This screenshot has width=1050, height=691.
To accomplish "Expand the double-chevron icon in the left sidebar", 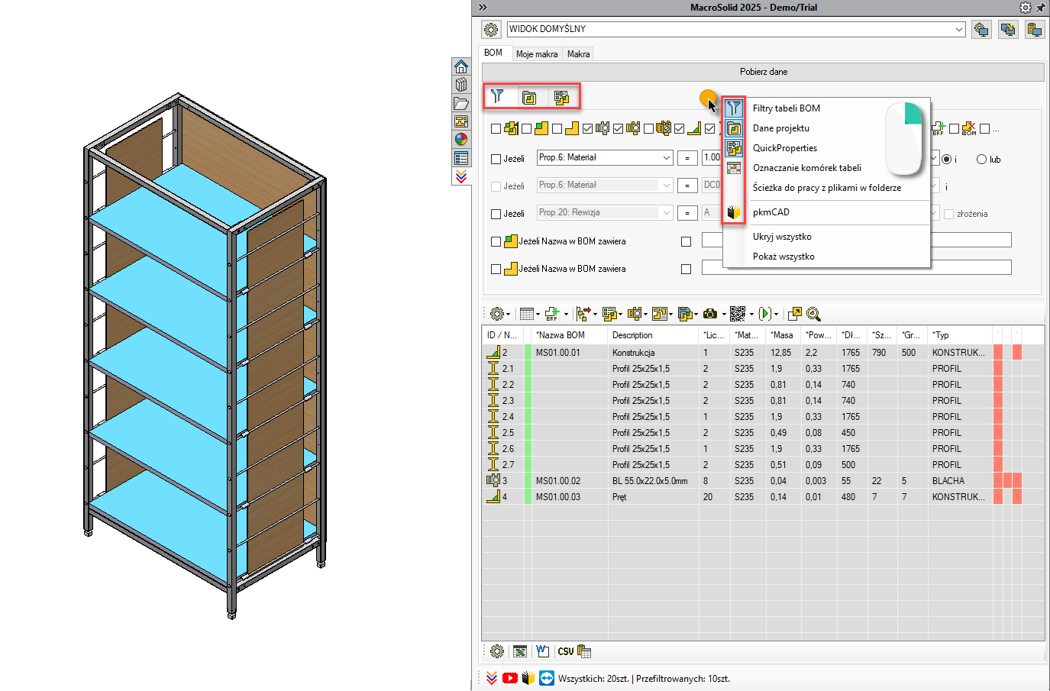I will point(461,176).
